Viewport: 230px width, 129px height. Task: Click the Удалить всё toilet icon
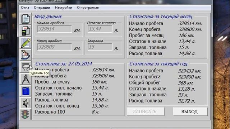point(26,67)
